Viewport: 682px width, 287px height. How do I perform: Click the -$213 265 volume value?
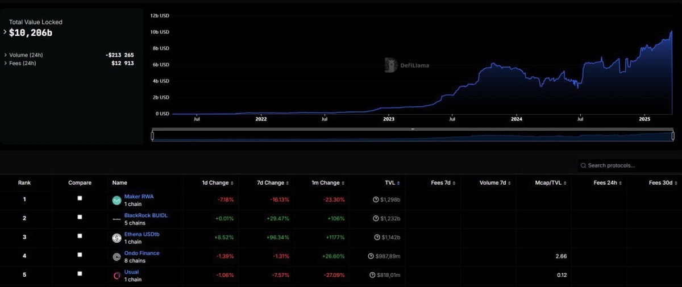[119, 55]
